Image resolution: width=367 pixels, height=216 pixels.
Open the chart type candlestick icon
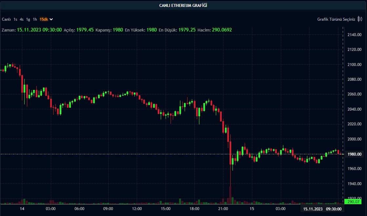360,19
